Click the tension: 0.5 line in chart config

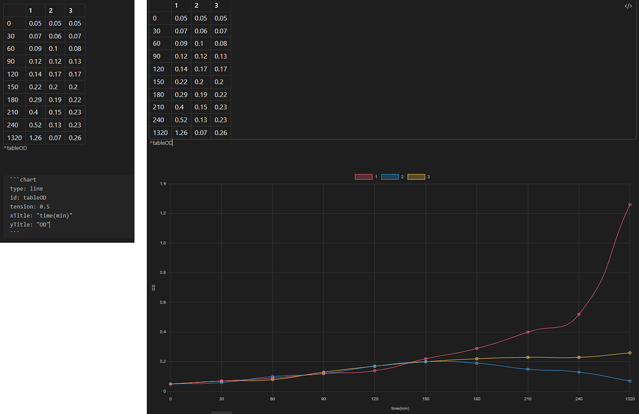[29, 206]
